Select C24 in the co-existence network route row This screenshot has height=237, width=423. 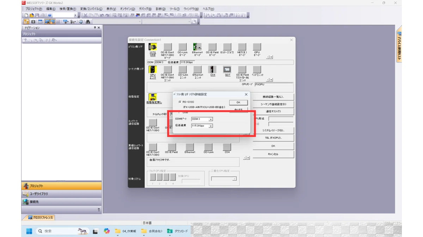point(227,146)
